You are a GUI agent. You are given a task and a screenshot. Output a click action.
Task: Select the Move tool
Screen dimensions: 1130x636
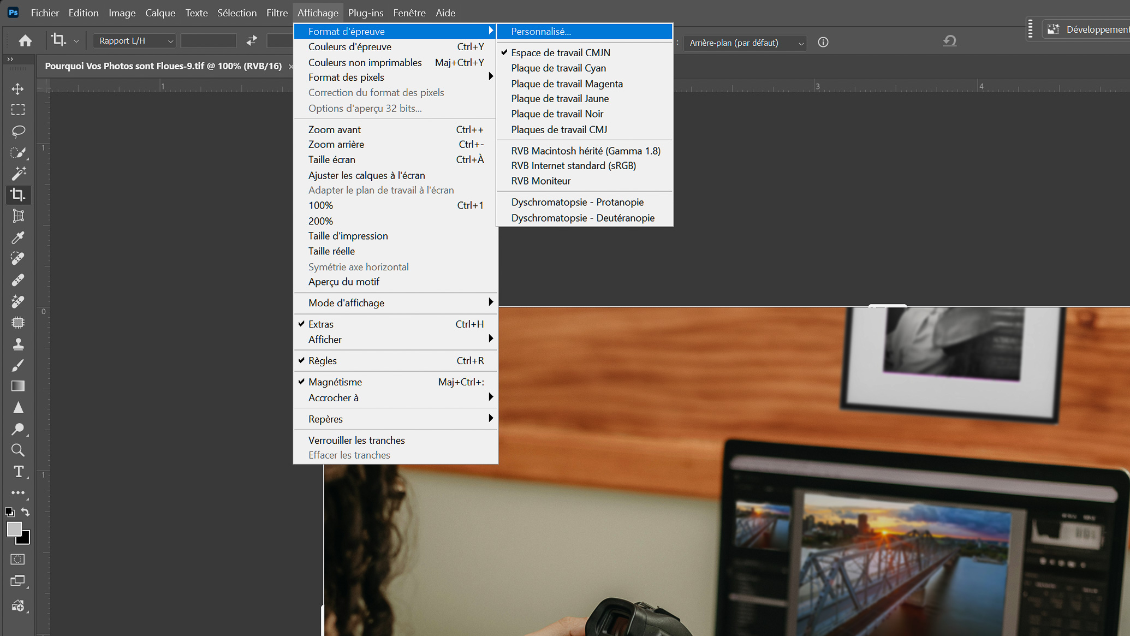(x=18, y=88)
